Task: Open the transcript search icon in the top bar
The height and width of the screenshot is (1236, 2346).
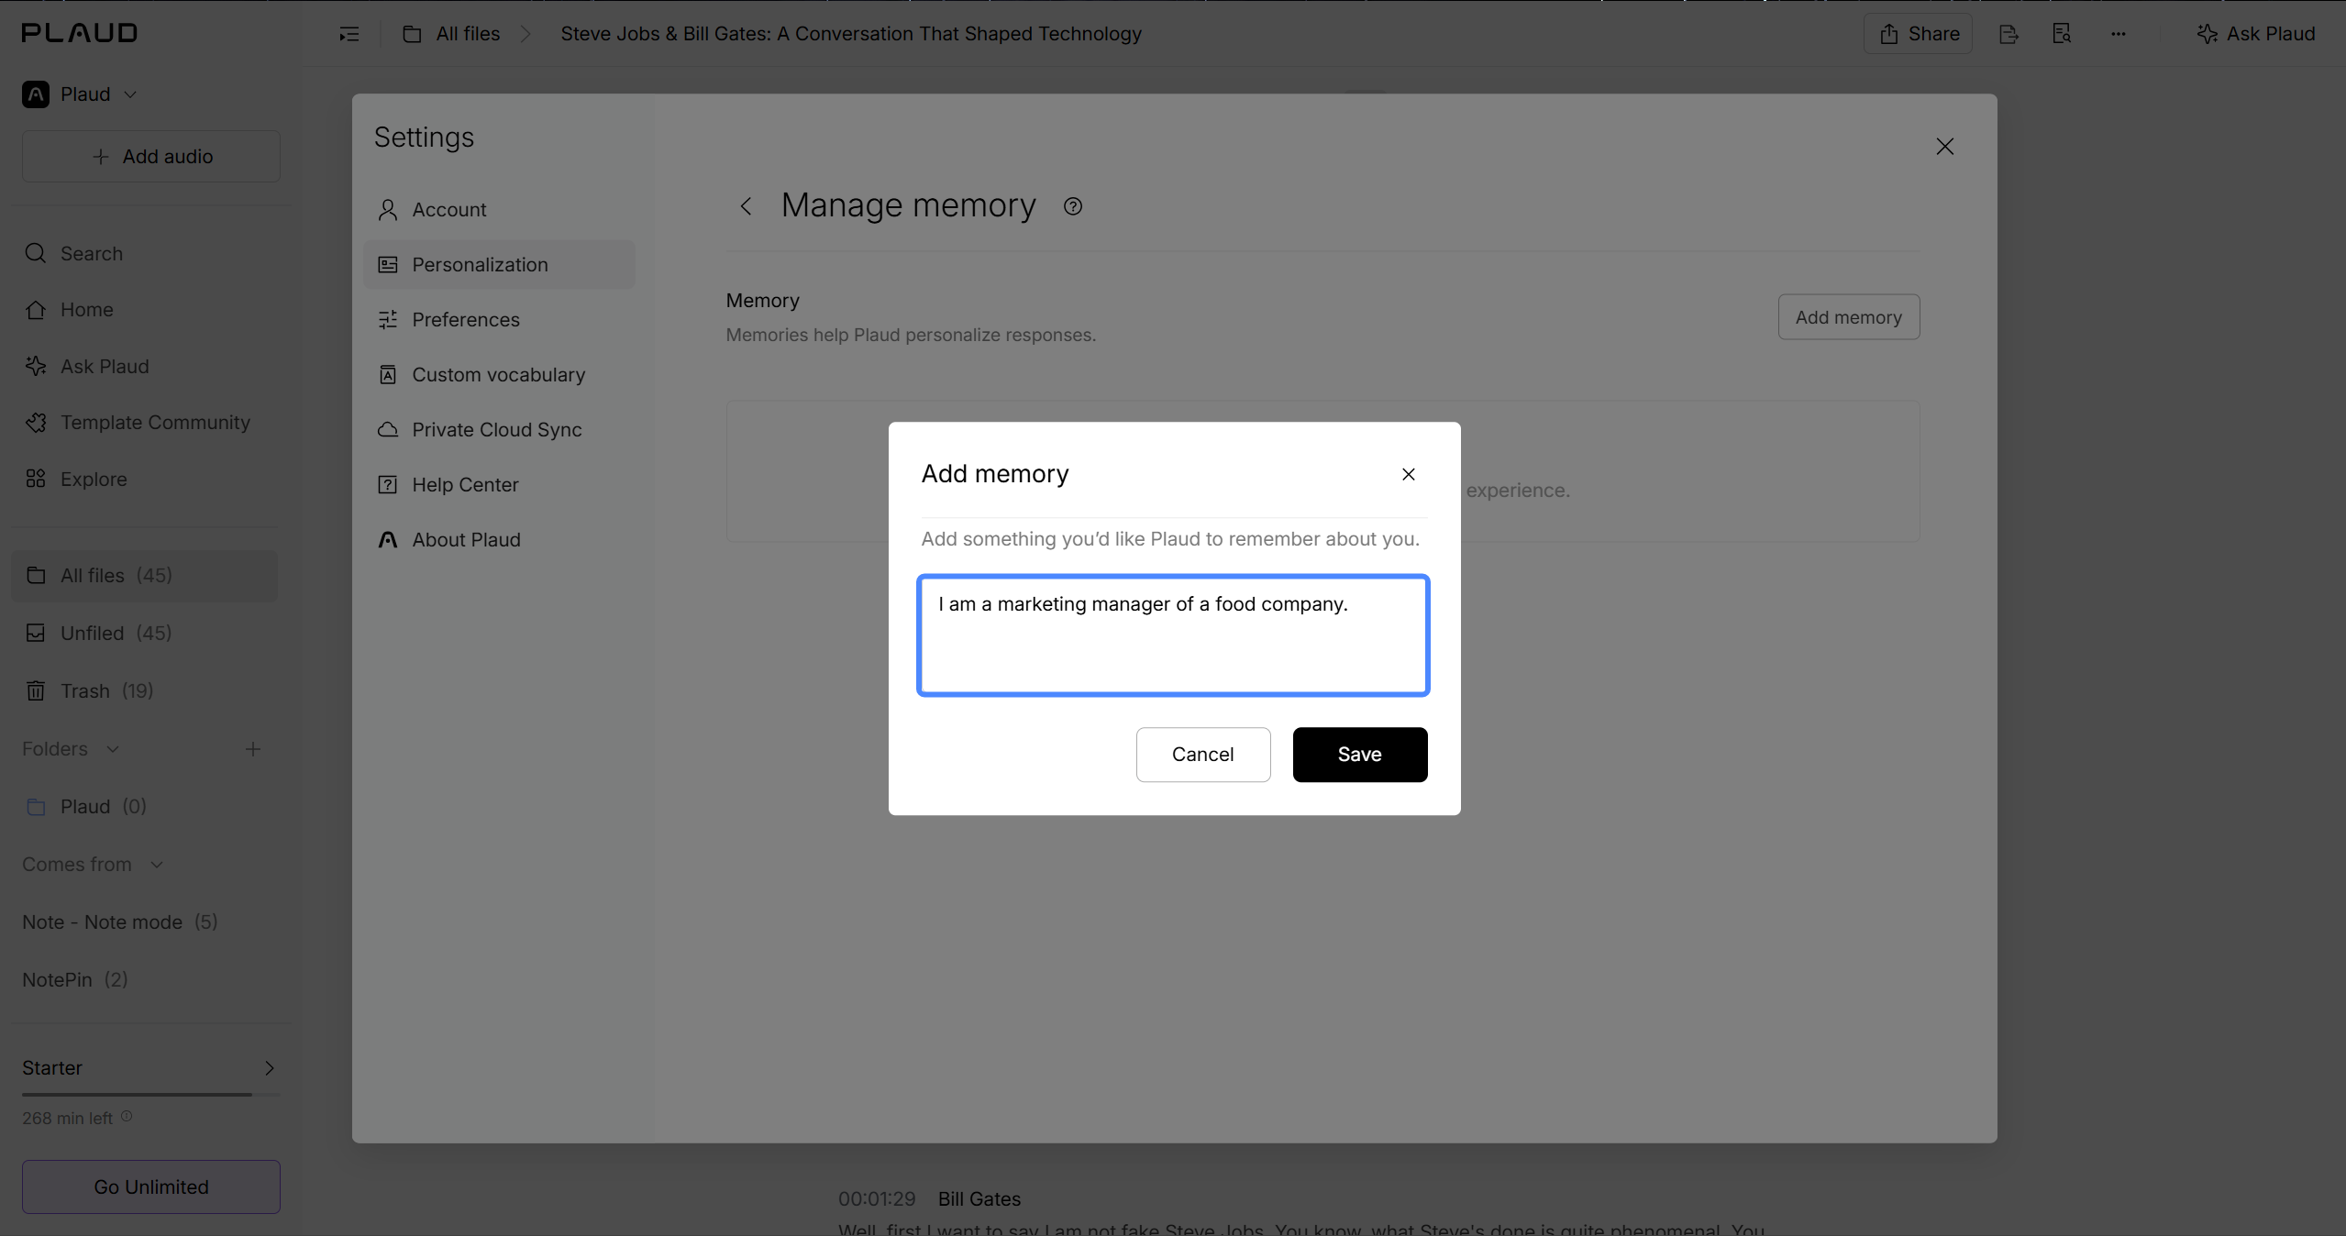Action: [x=2062, y=34]
